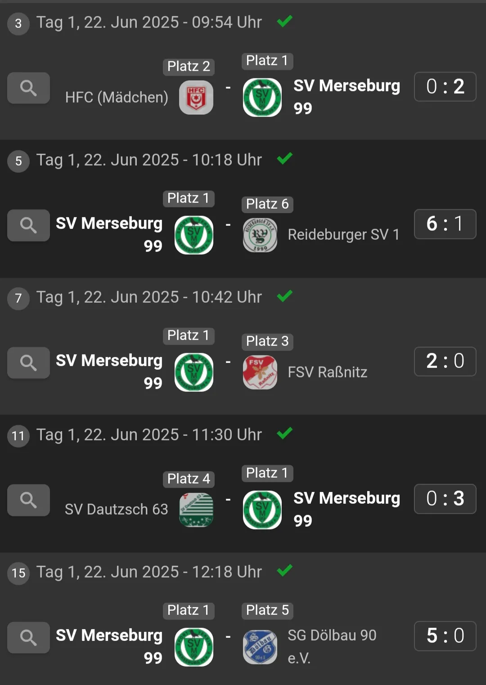Image resolution: width=486 pixels, height=685 pixels.
Task: Open magnifier for Reideburger SV 1 match
Action: [28, 225]
